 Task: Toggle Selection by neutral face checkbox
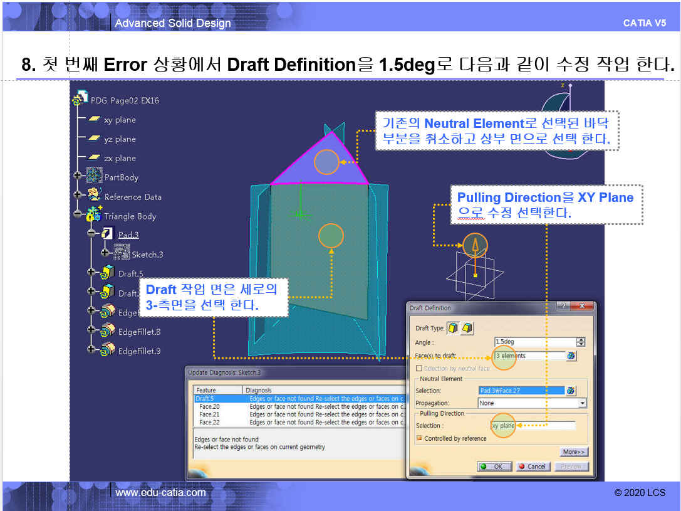(419, 369)
